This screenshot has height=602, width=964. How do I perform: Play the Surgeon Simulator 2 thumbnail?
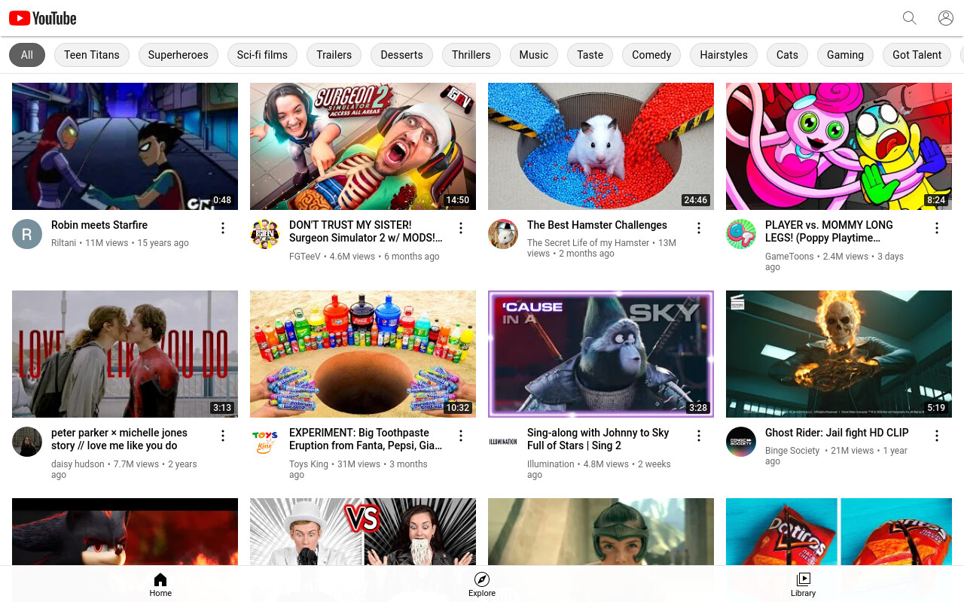tap(363, 146)
